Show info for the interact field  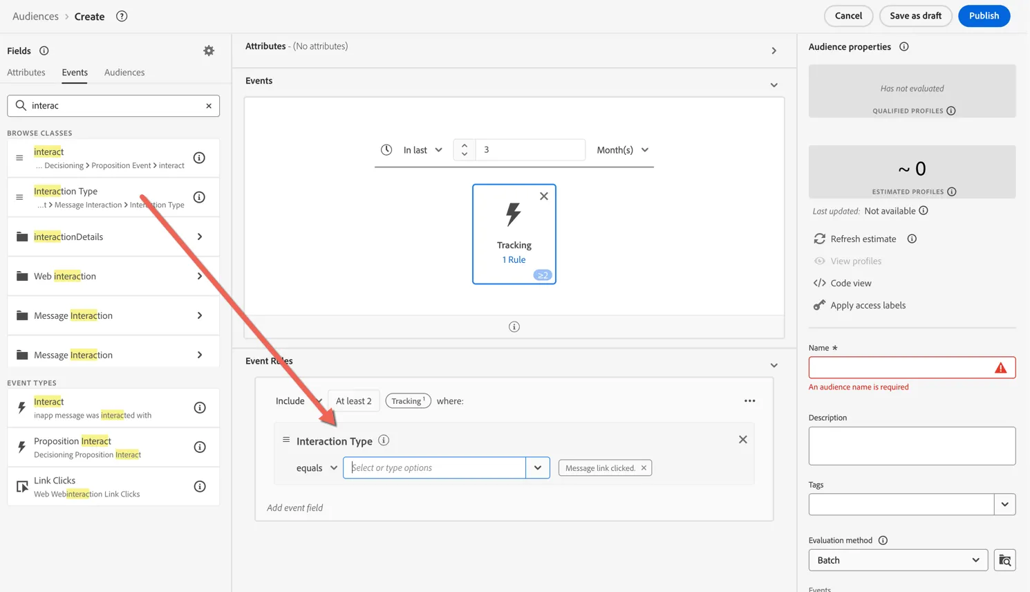[x=199, y=158]
